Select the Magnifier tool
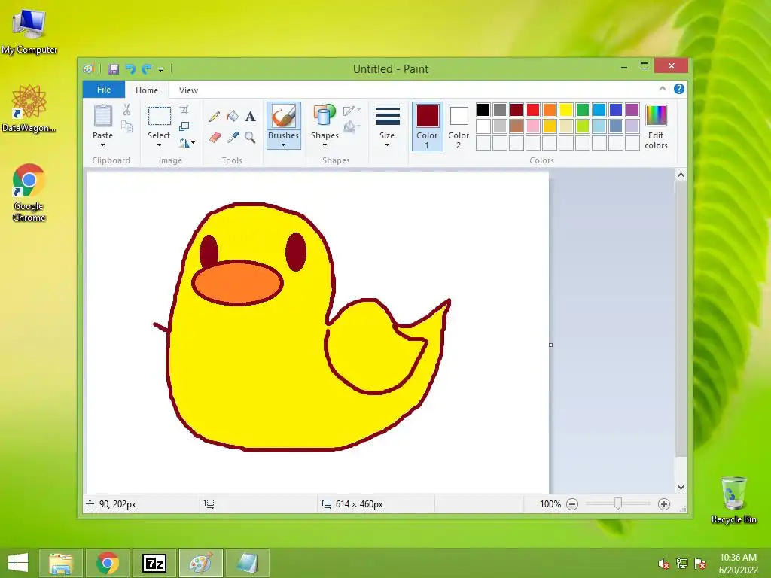This screenshot has height=578, width=771. pyautogui.click(x=250, y=138)
